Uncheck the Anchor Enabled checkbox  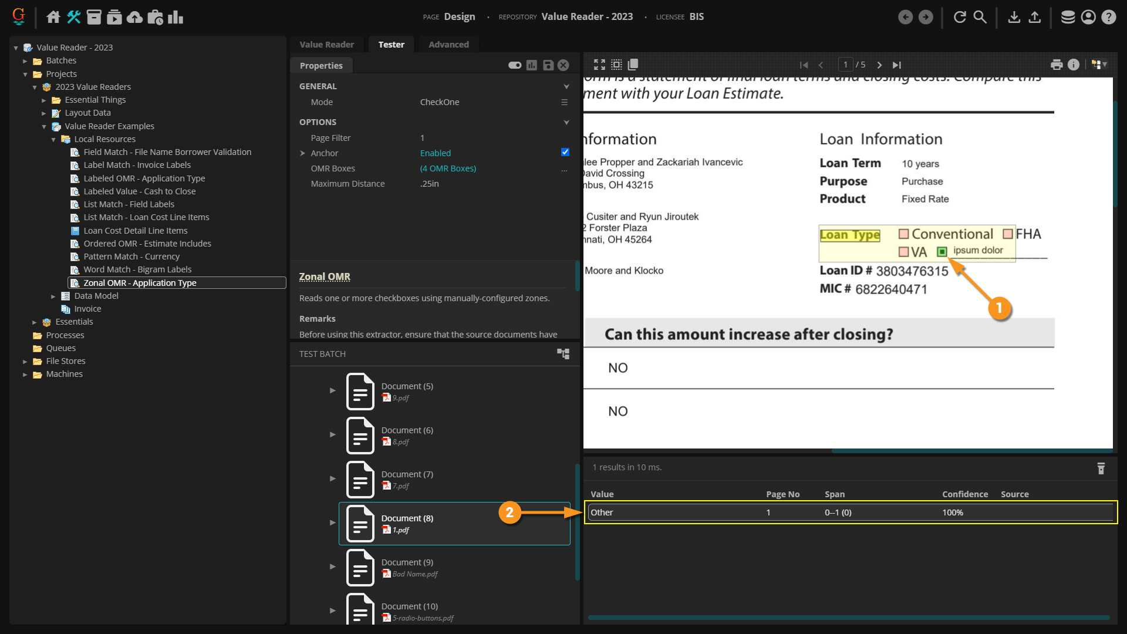click(x=565, y=152)
